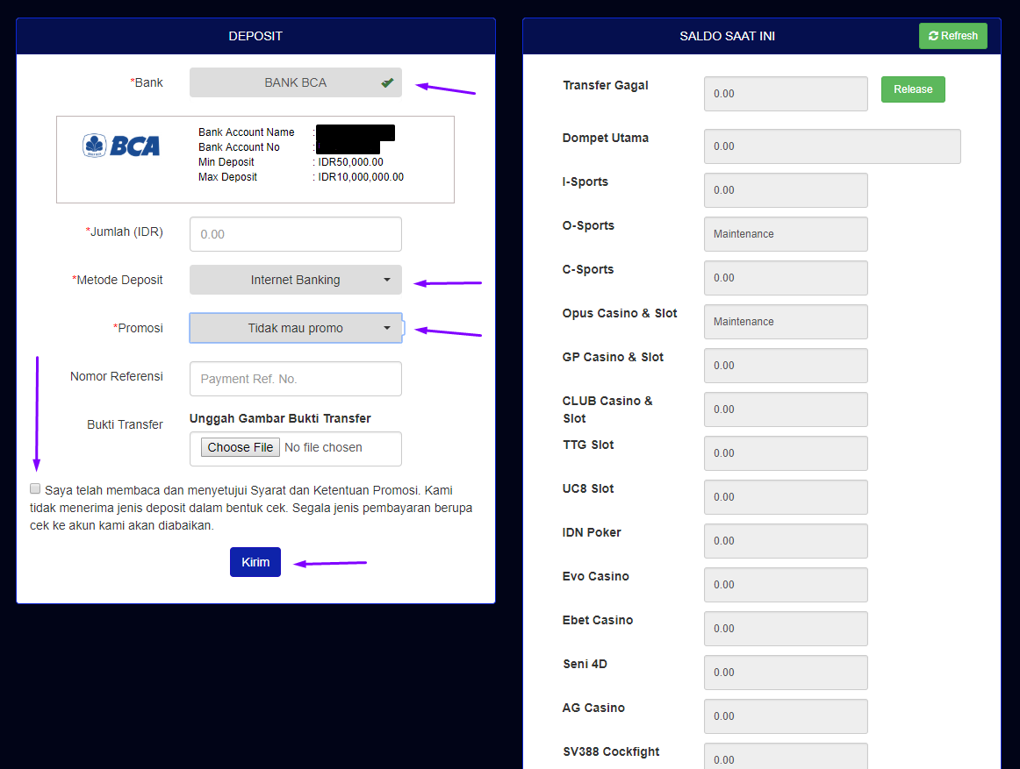Image resolution: width=1020 pixels, height=769 pixels.
Task: Click the Ebet Casino balance field
Action: coord(786,629)
